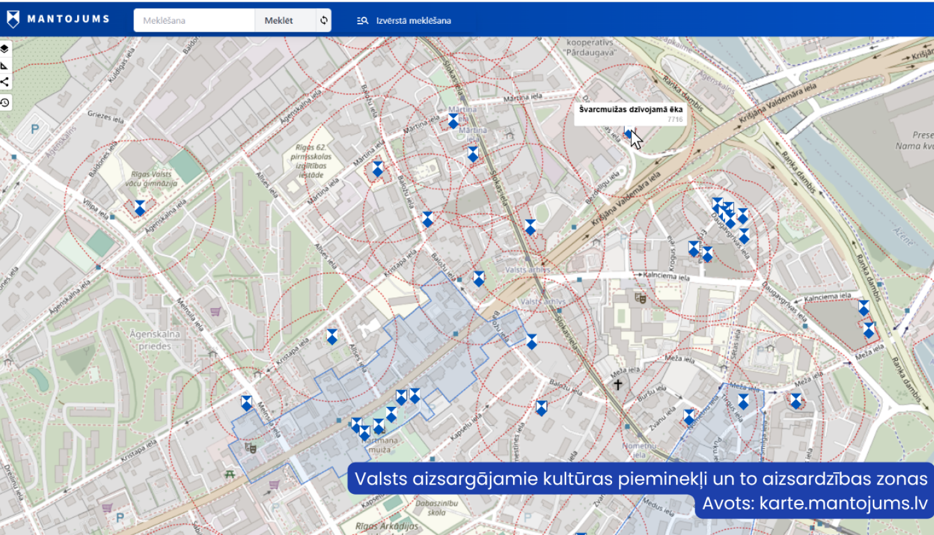
Task: Open the share map icon
Action: [4, 81]
